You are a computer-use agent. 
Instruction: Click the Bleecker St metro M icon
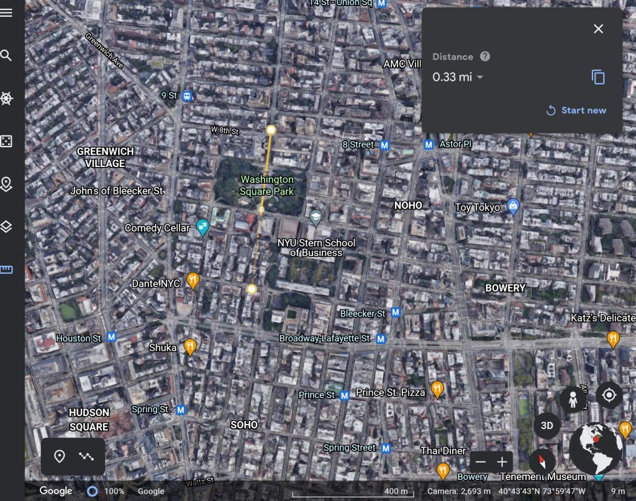click(x=396, y=312)
